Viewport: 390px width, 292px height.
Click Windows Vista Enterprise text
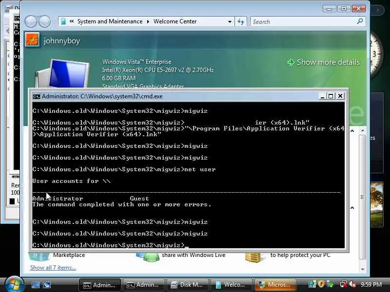click(x=136, y=62)
